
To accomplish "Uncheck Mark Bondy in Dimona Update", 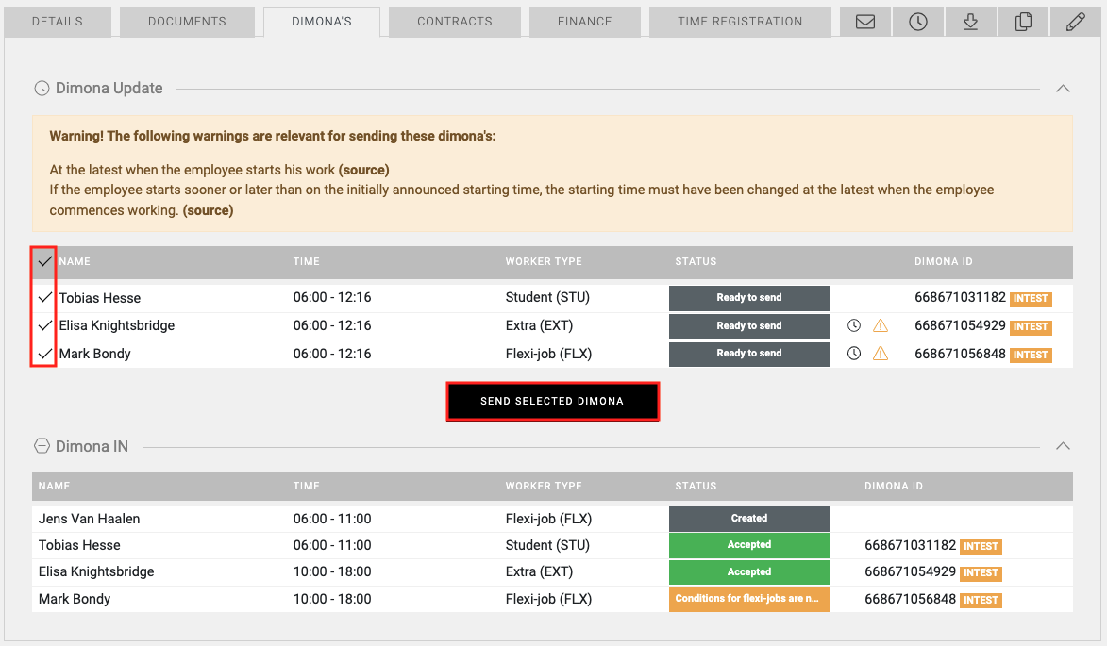I will pos(44,355).
